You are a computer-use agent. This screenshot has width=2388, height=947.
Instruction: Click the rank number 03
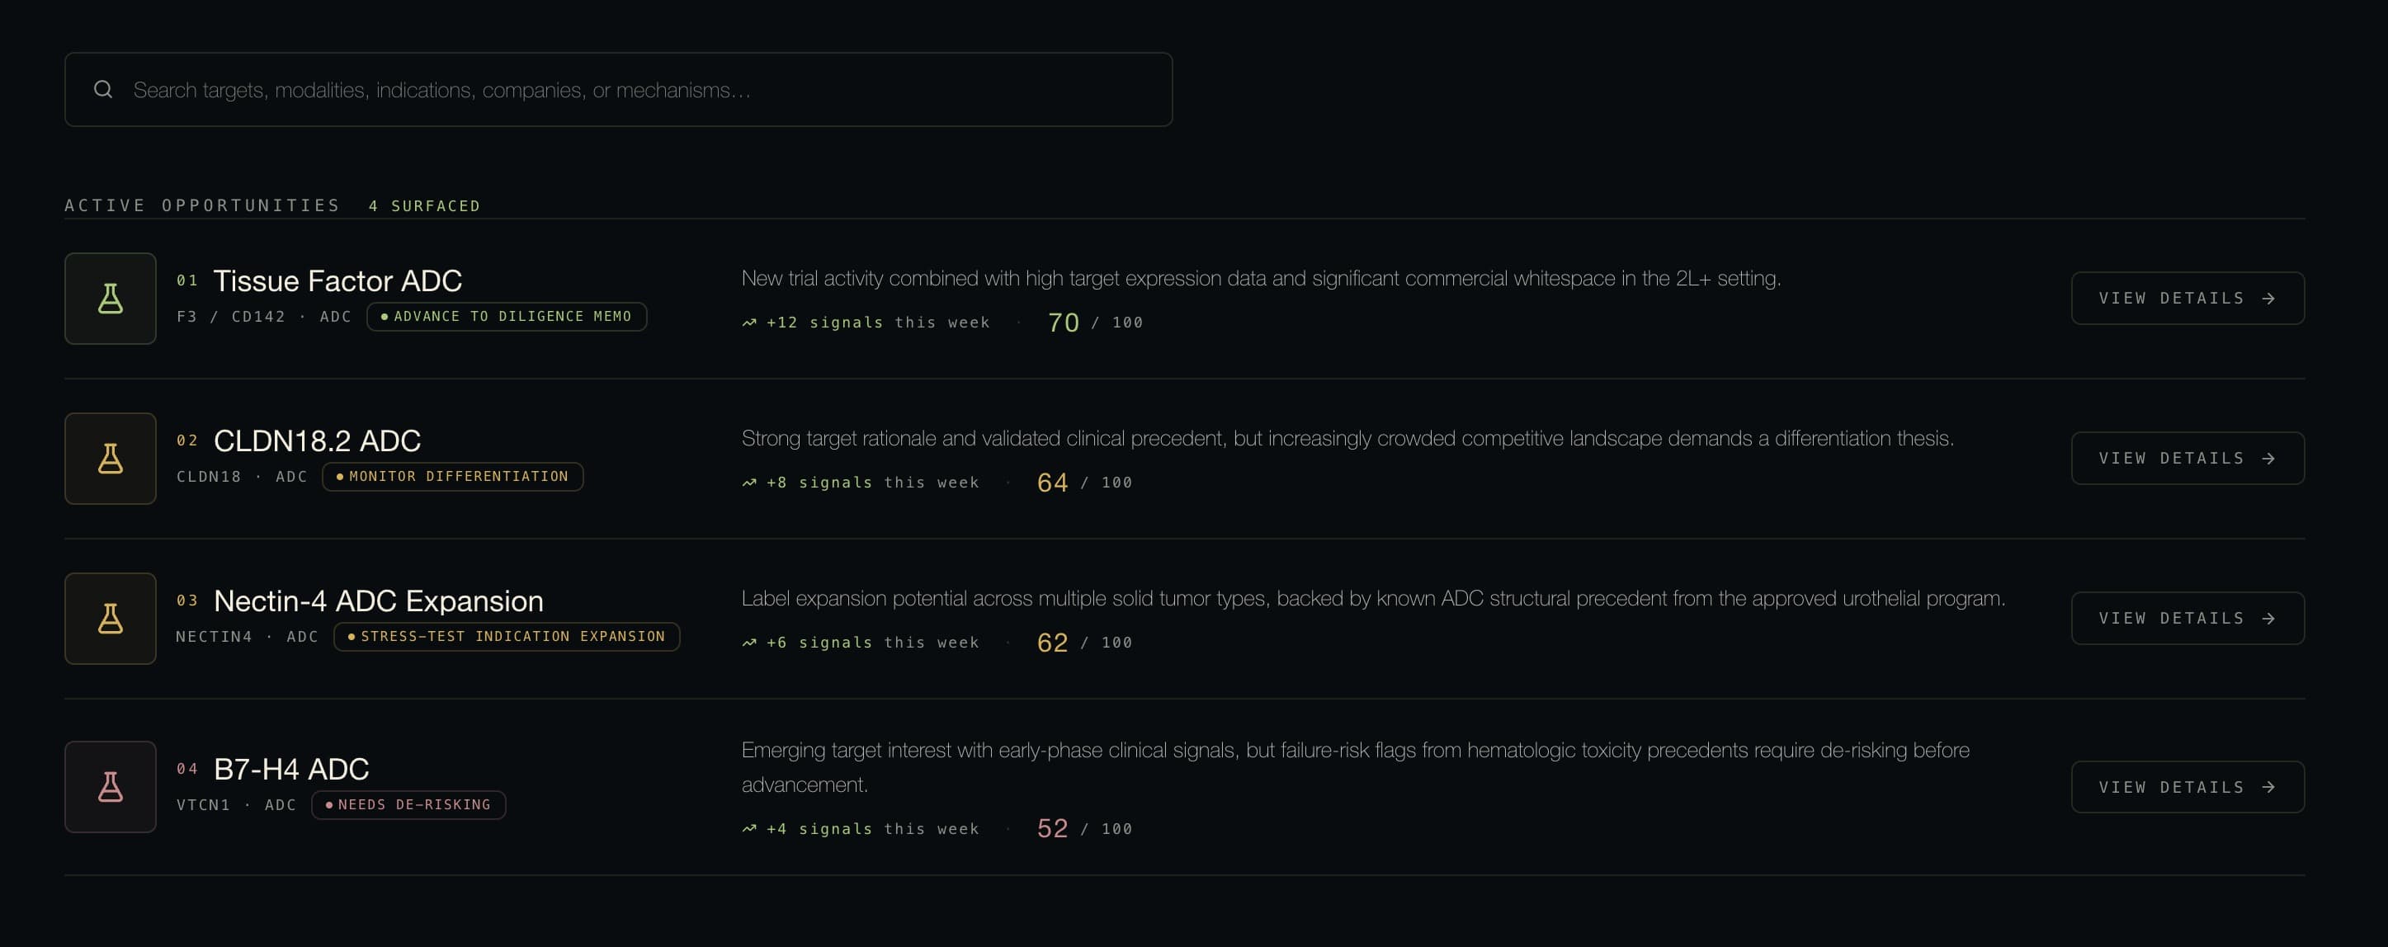tap(187, 601)
